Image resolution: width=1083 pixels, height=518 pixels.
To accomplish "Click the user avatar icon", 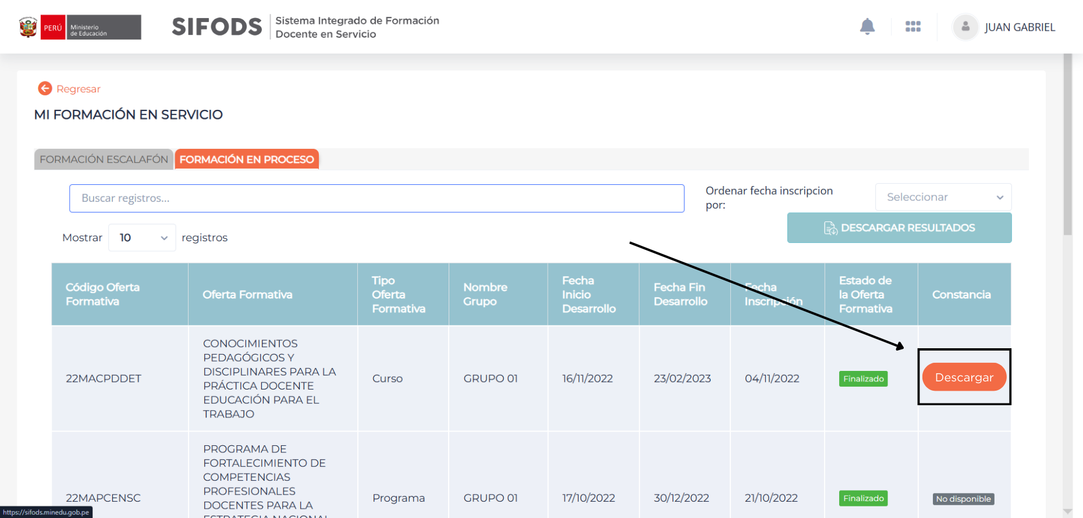I will (965, 27).
